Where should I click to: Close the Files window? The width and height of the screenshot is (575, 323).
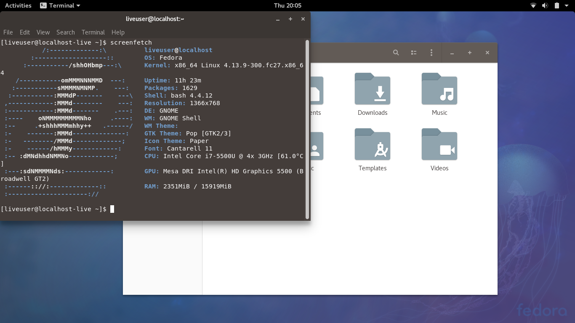(x=487, y=53)
